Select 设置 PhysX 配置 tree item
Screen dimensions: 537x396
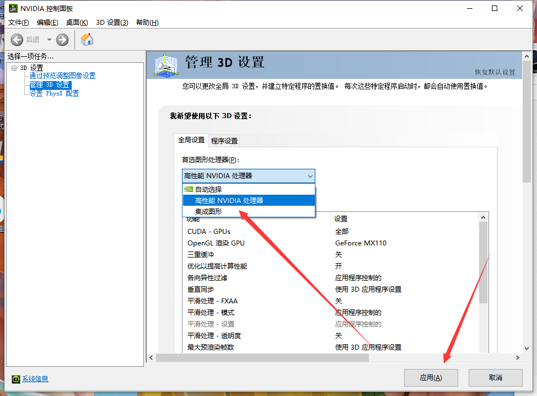pyautogui.click(x=54, y=94)
